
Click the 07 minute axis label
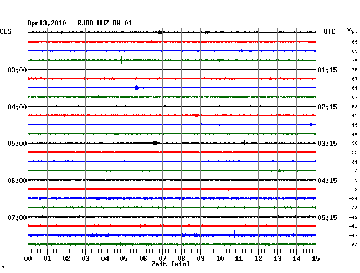[162, 259]
